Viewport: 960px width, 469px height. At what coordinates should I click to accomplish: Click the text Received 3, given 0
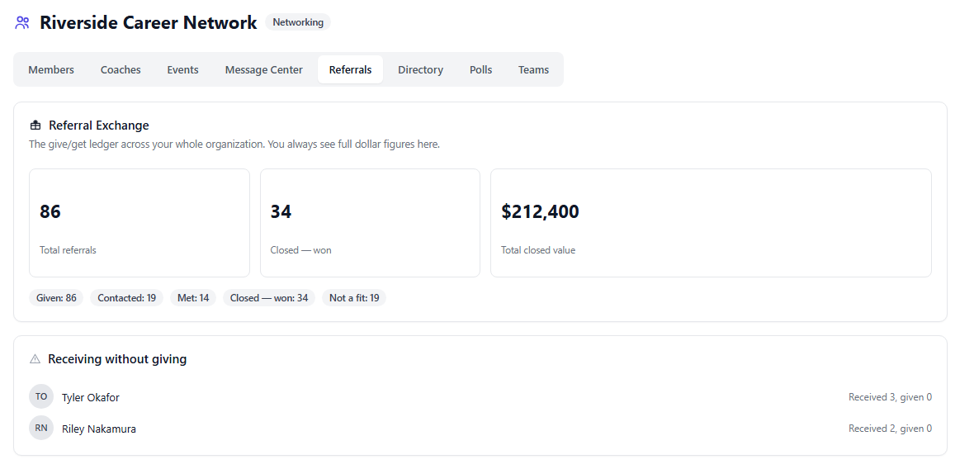[890, 397]
